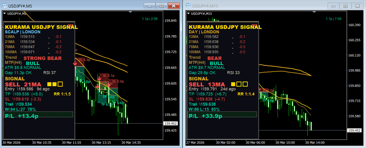Click the 160.390 price axis label
The height and width of the screenshot is (148, 366).
click(354, 25)
